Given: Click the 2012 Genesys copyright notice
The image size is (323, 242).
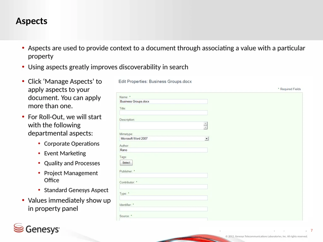Looking at the screenshot, I should click(266, 236).
